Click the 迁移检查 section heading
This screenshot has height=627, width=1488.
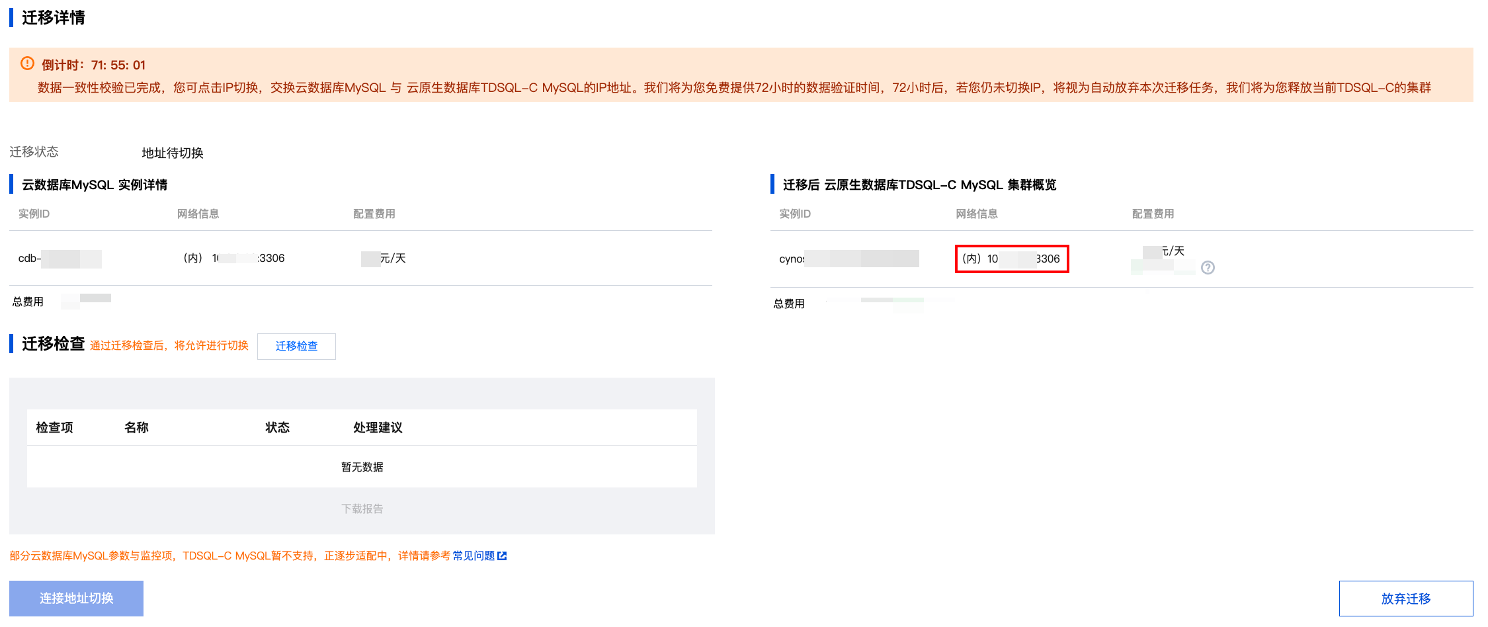54,343
